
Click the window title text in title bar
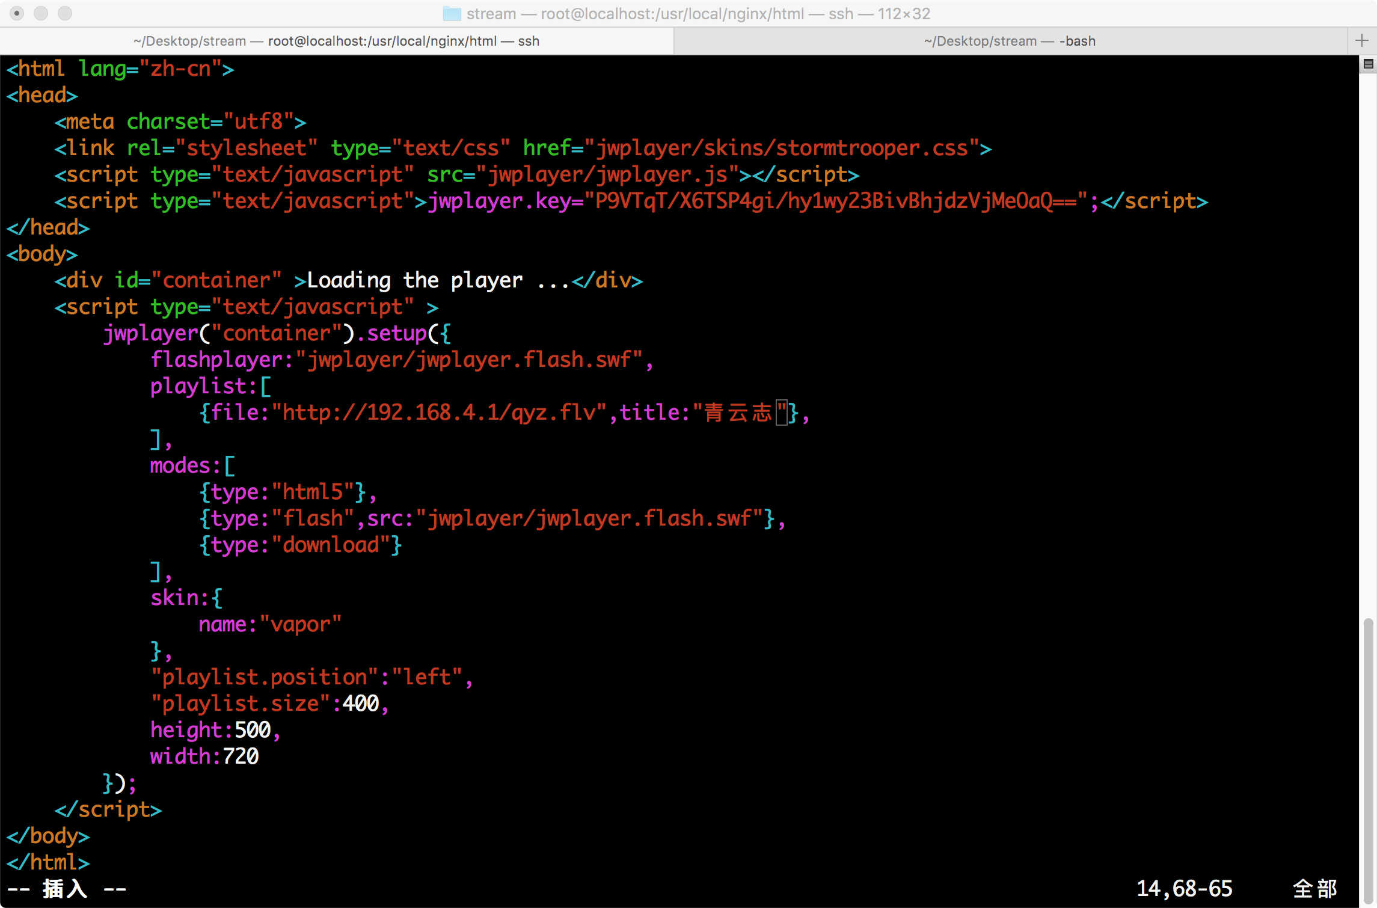pos(698,13)
